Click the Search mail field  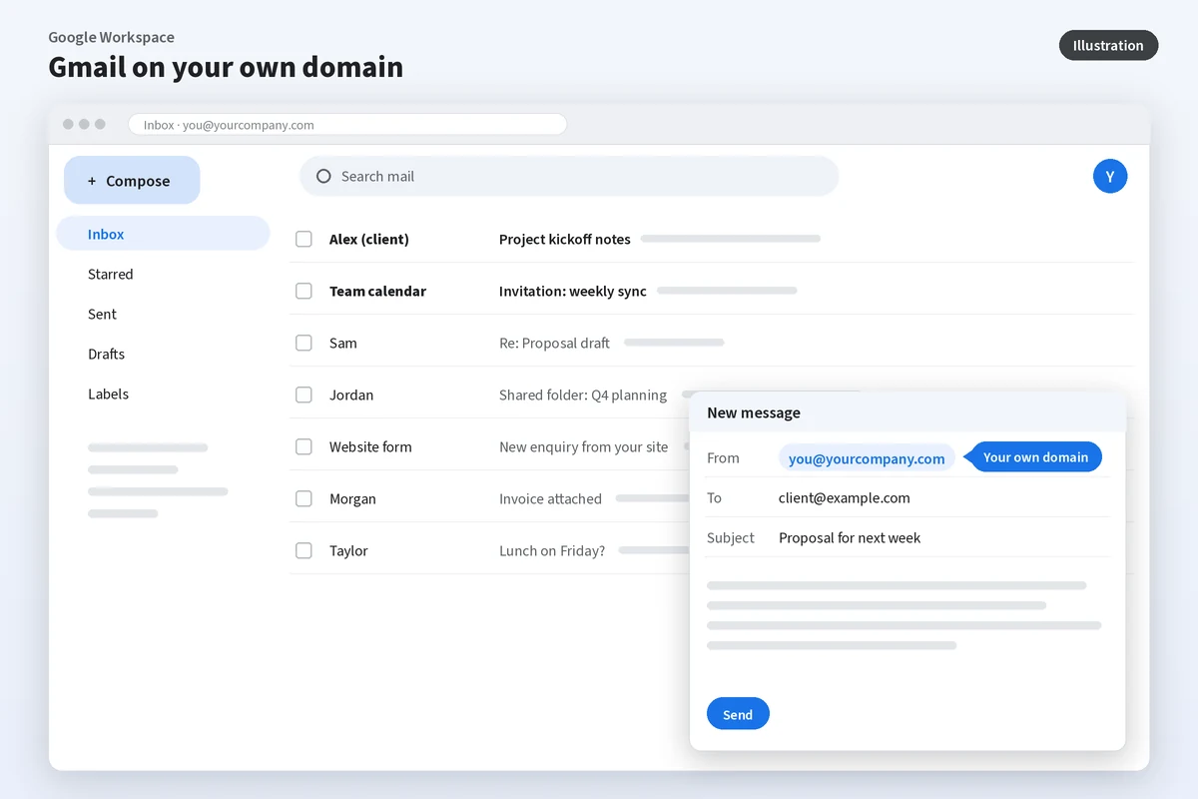point(569,176)
